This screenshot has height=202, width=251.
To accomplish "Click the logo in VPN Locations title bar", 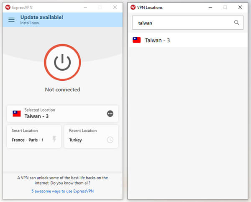I will [133, 8].
